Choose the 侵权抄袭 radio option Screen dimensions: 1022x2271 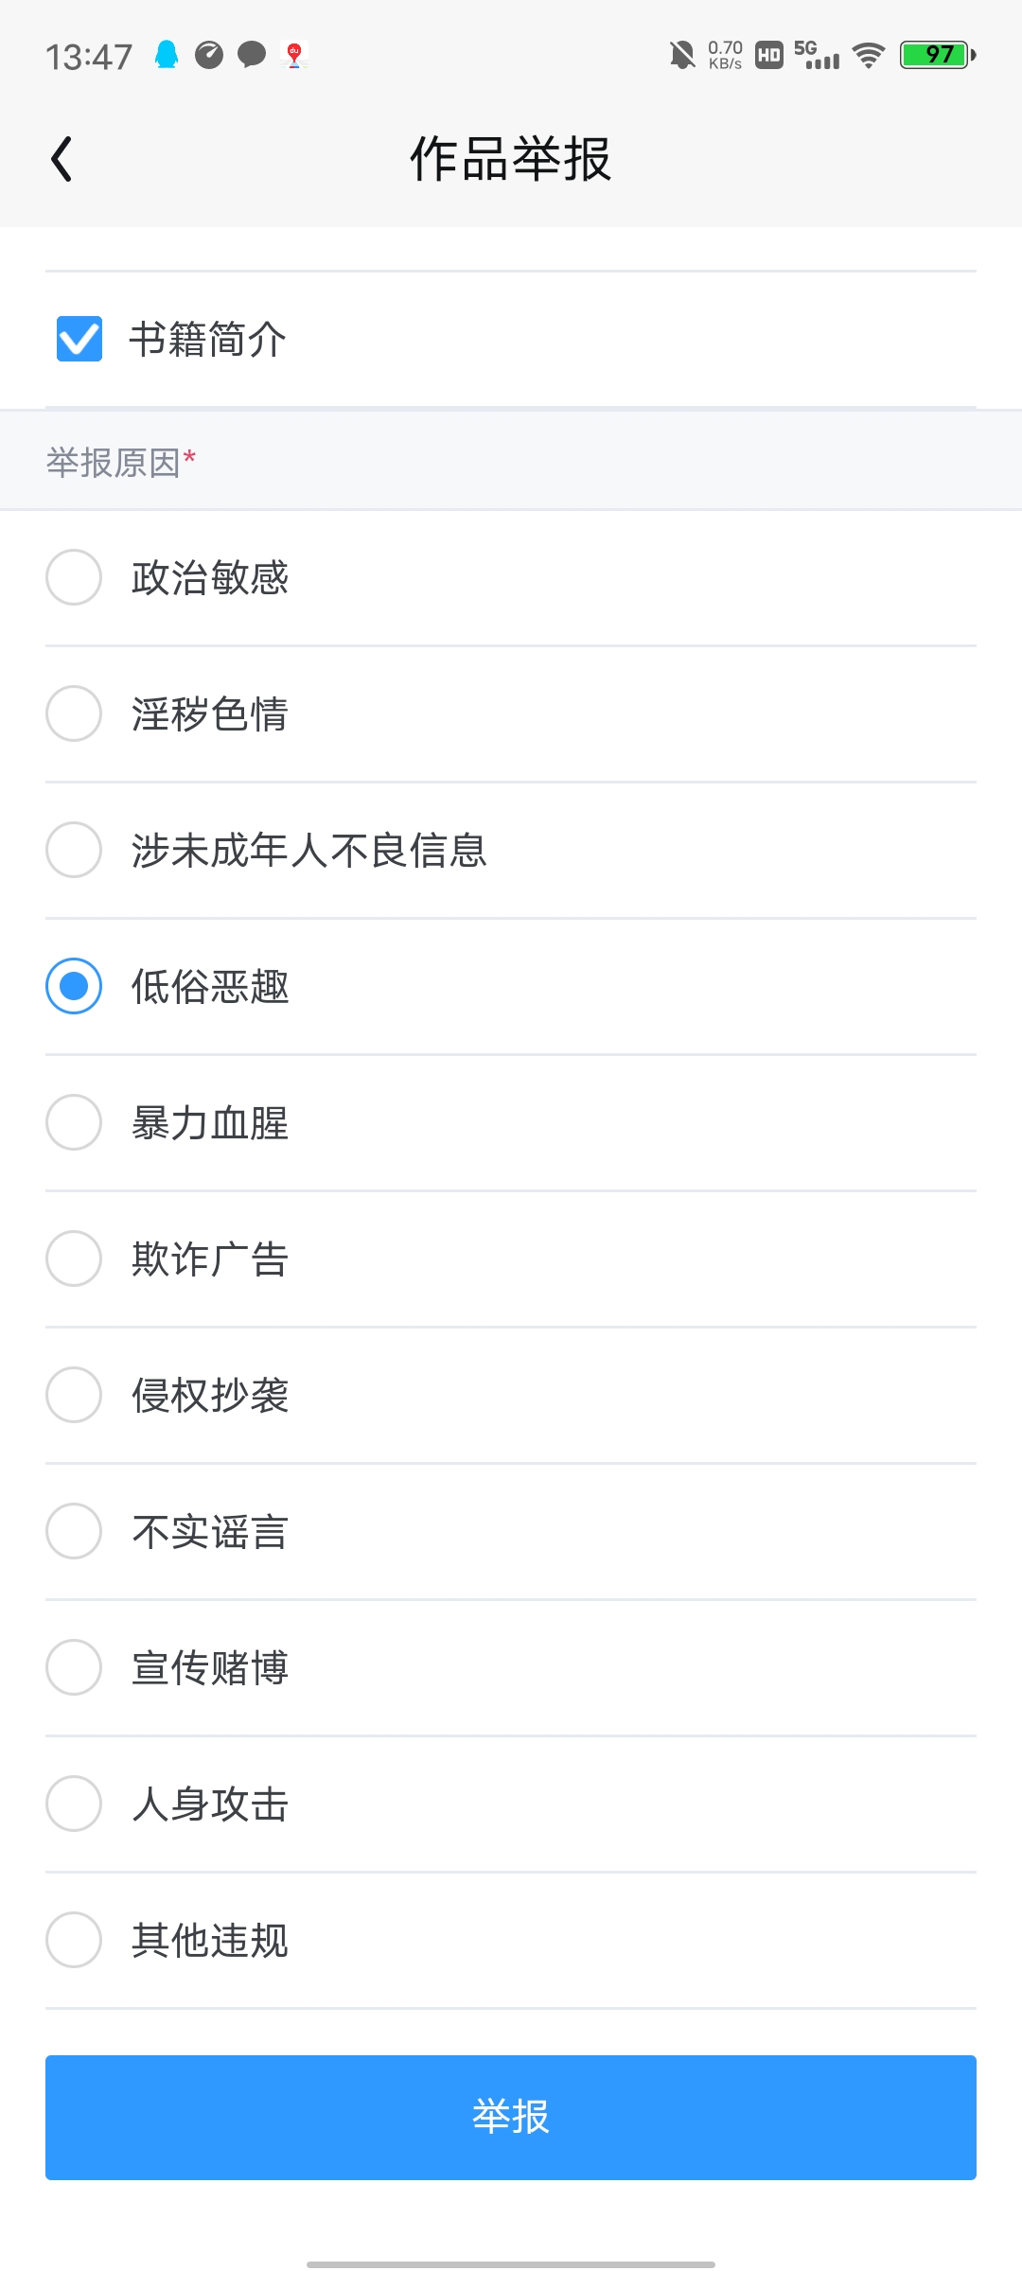(x=74, y=1395)
